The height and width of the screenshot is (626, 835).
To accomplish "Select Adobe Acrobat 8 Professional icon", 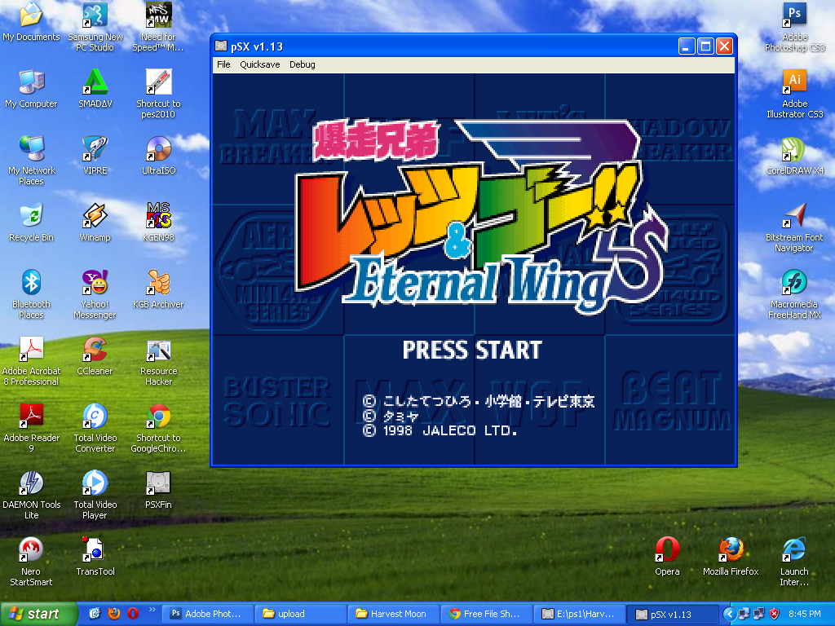I will click(x=31, y=361).
